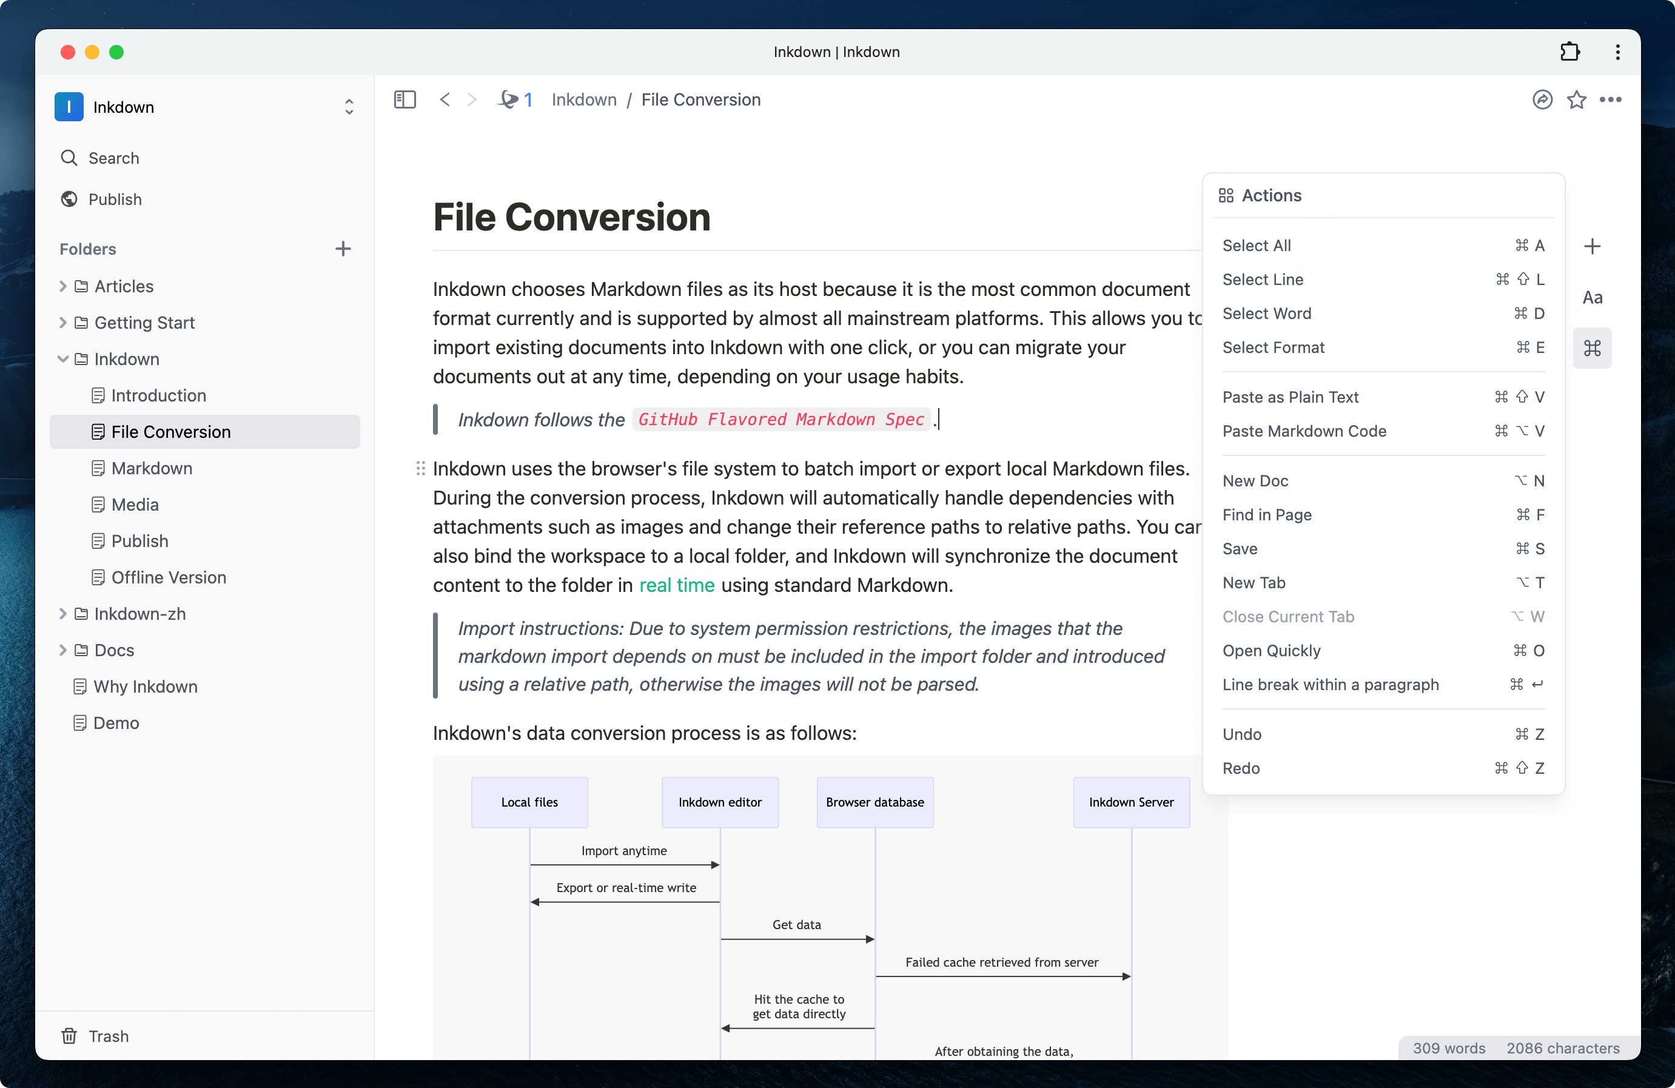Choose New Tab action
Image resolution: width=1675 pixels, height=1088 pixels.
1383,583
